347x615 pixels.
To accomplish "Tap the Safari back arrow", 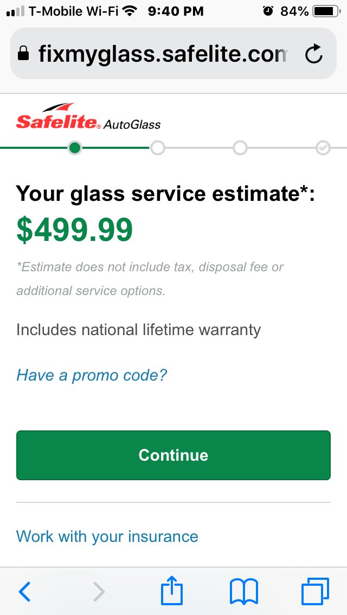I will click(x=24, y=592).
